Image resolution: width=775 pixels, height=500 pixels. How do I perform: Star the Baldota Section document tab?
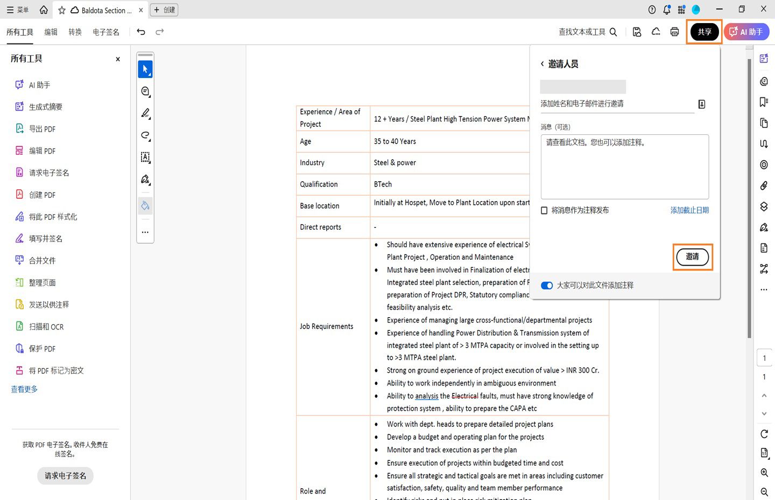62,10
